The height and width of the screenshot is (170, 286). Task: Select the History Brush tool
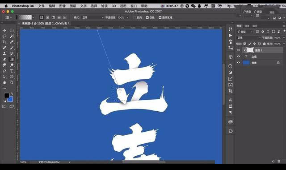click(x=12, y=53)
